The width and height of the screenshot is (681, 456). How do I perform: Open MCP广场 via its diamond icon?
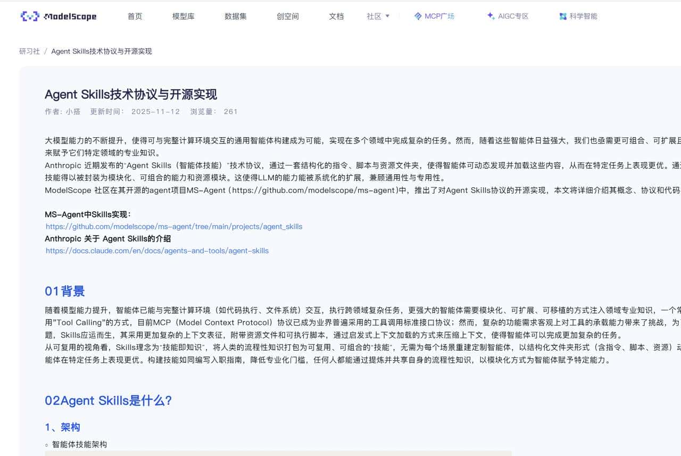418,16
